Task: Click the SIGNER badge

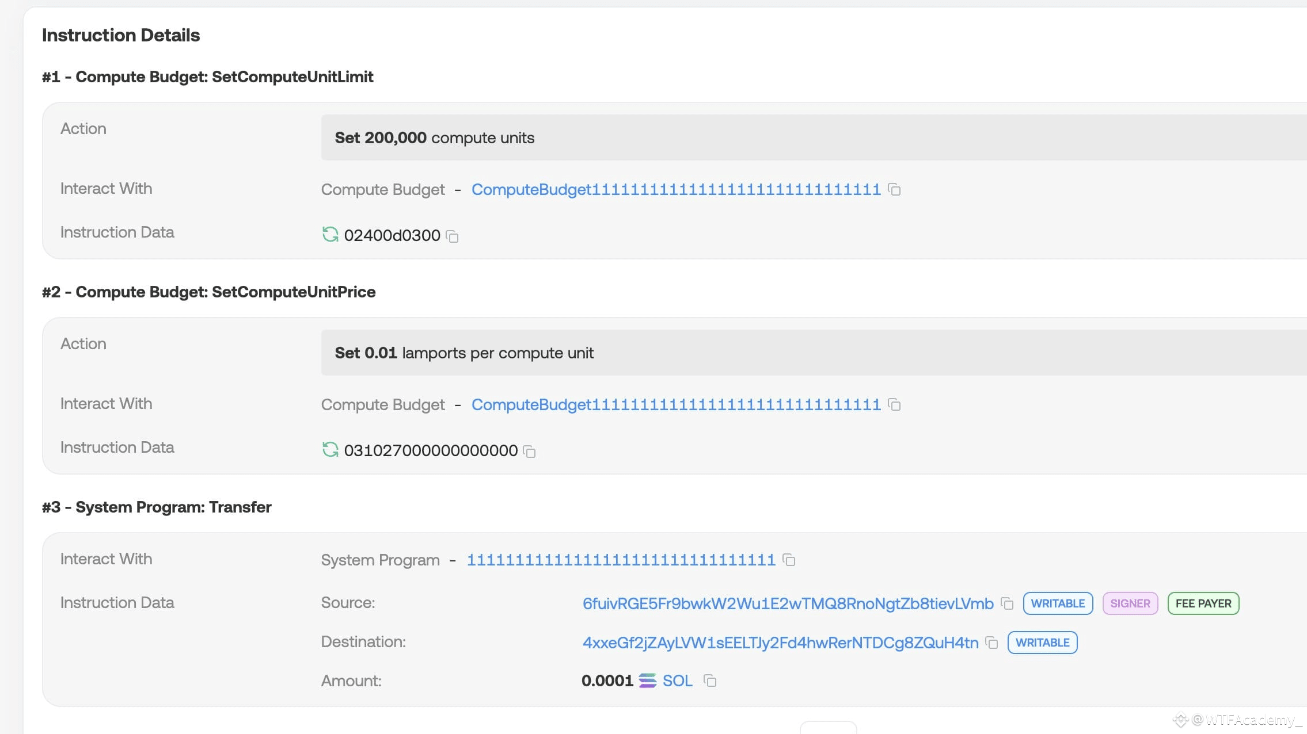Action: pyautogui.click(x=1130, y=603)
